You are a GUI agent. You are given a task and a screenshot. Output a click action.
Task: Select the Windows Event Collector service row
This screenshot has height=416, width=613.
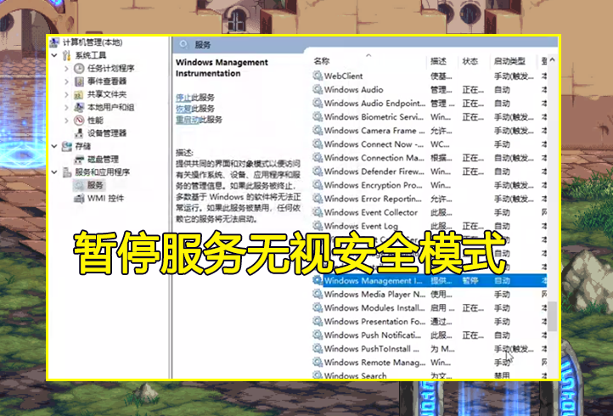click(430, 212)
